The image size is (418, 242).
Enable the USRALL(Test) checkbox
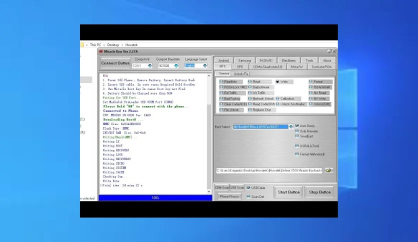click(296, 146)
